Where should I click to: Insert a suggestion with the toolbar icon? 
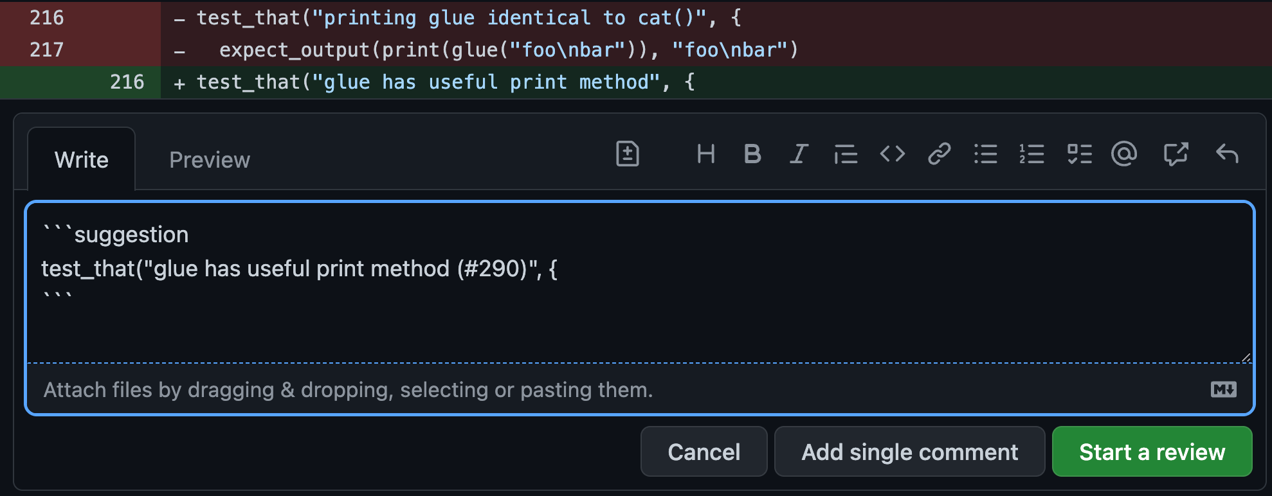[x=627, y=154]
